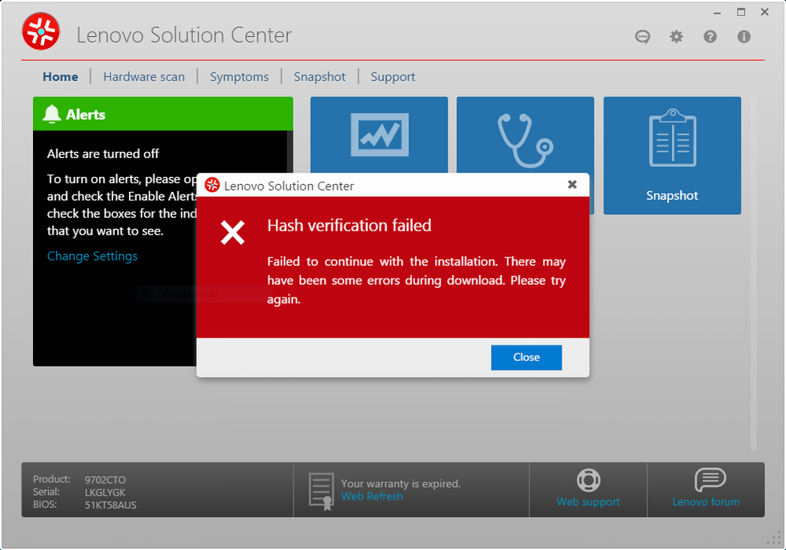Click the white X error icon
Screen dimensions: 786x550
pyautogui.click(x=233, y=233)
